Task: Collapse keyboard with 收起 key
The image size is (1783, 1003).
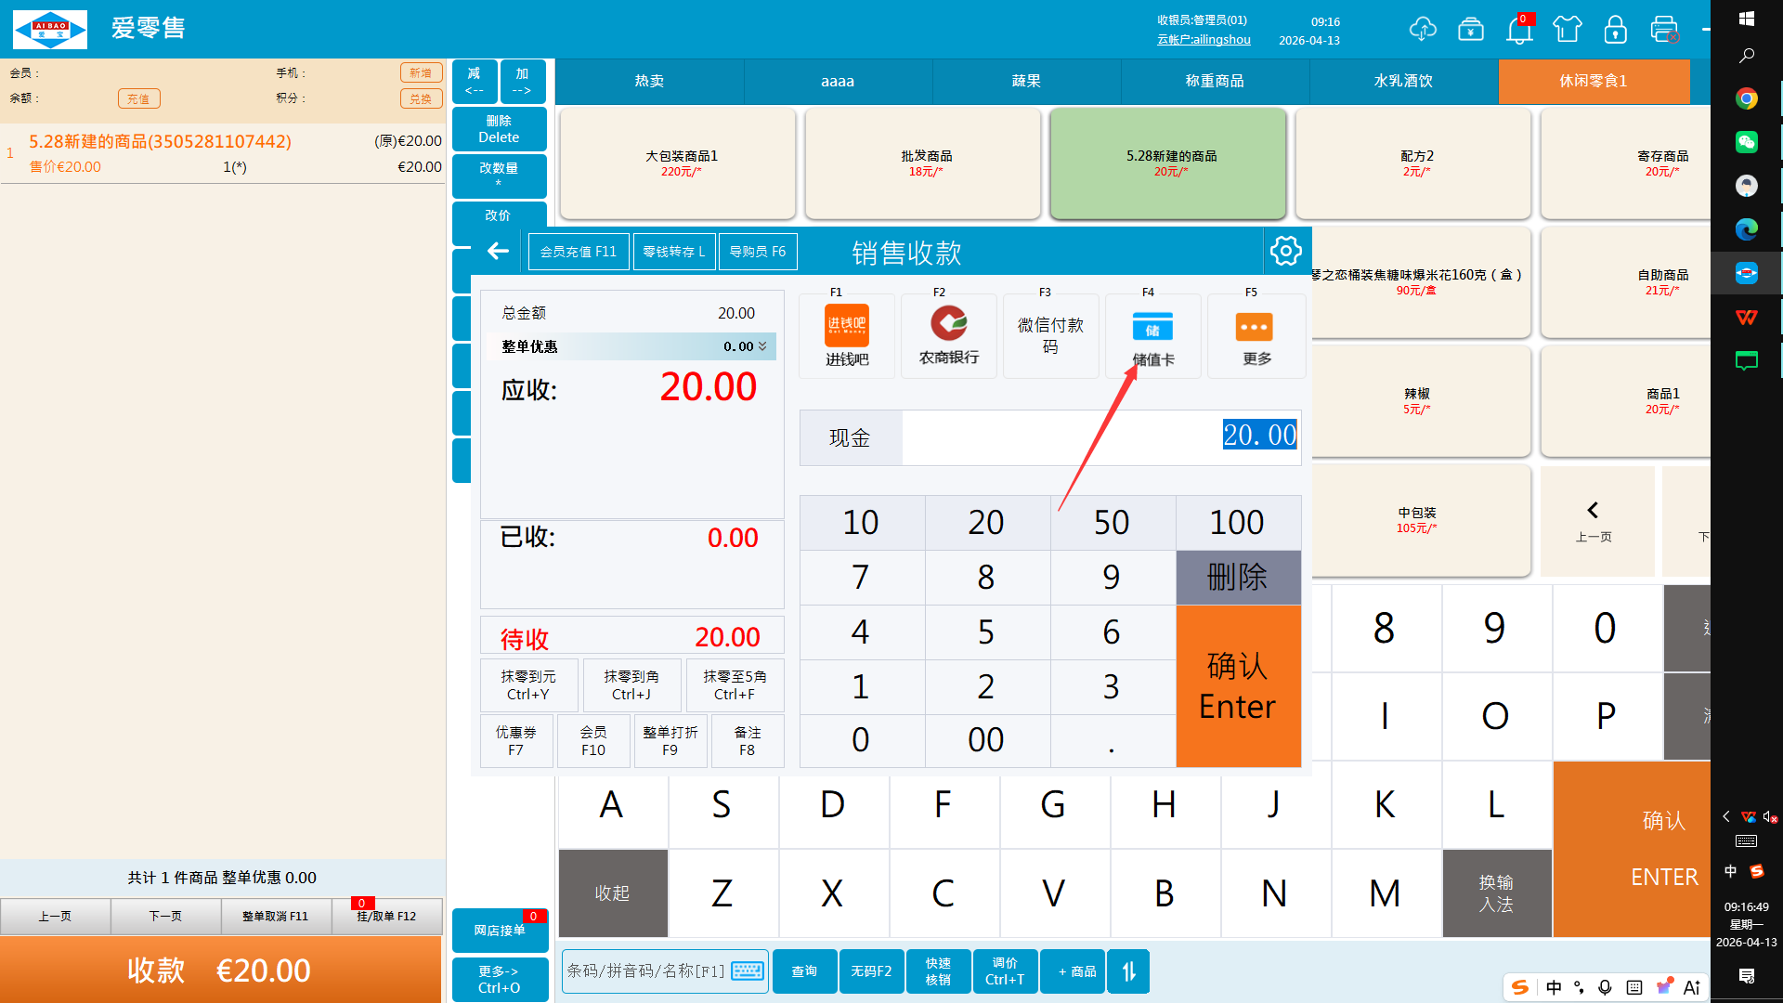Action: 612,892
